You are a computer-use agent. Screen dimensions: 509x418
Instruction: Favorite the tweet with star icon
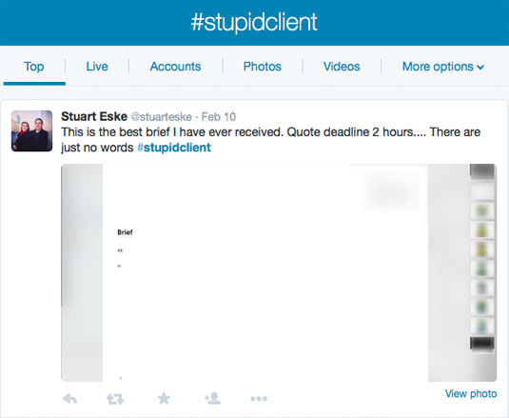tap(164, 398)
